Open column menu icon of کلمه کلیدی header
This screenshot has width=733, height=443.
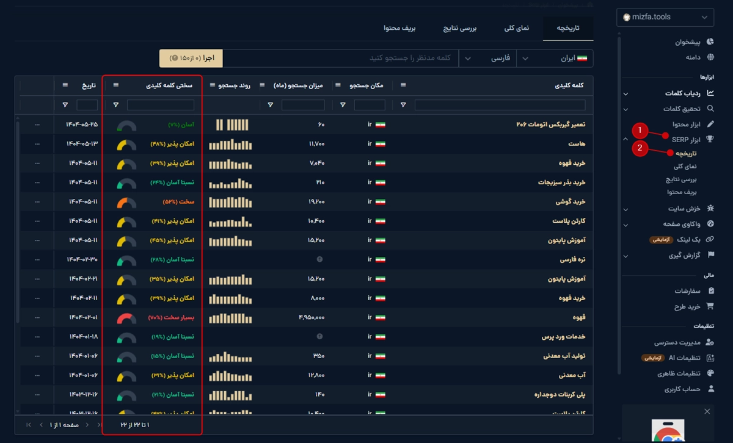pyautogui.click(x=403, y=85)
